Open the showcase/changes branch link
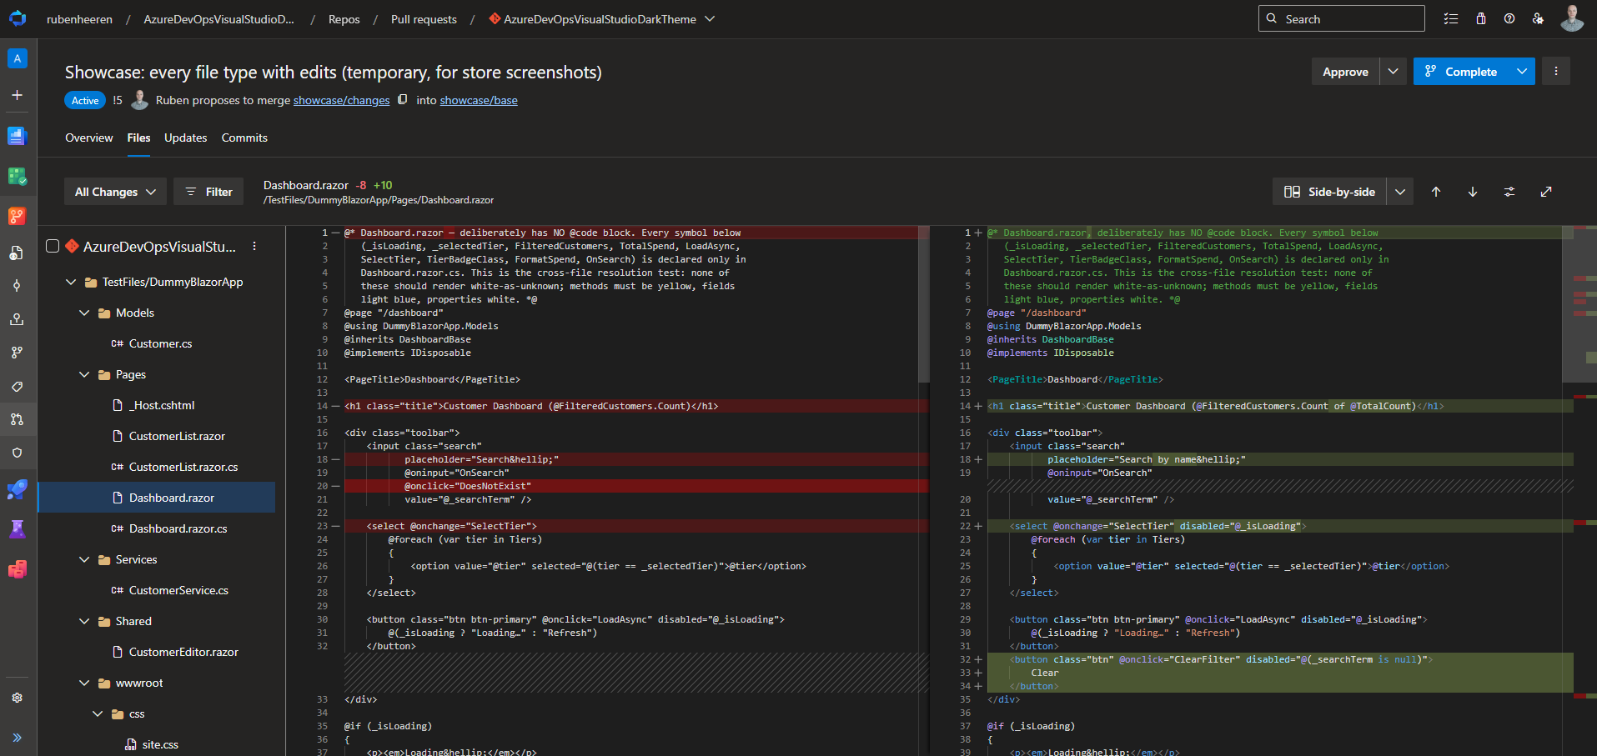This screenshot has height=756, width=1597. point(341,100)
